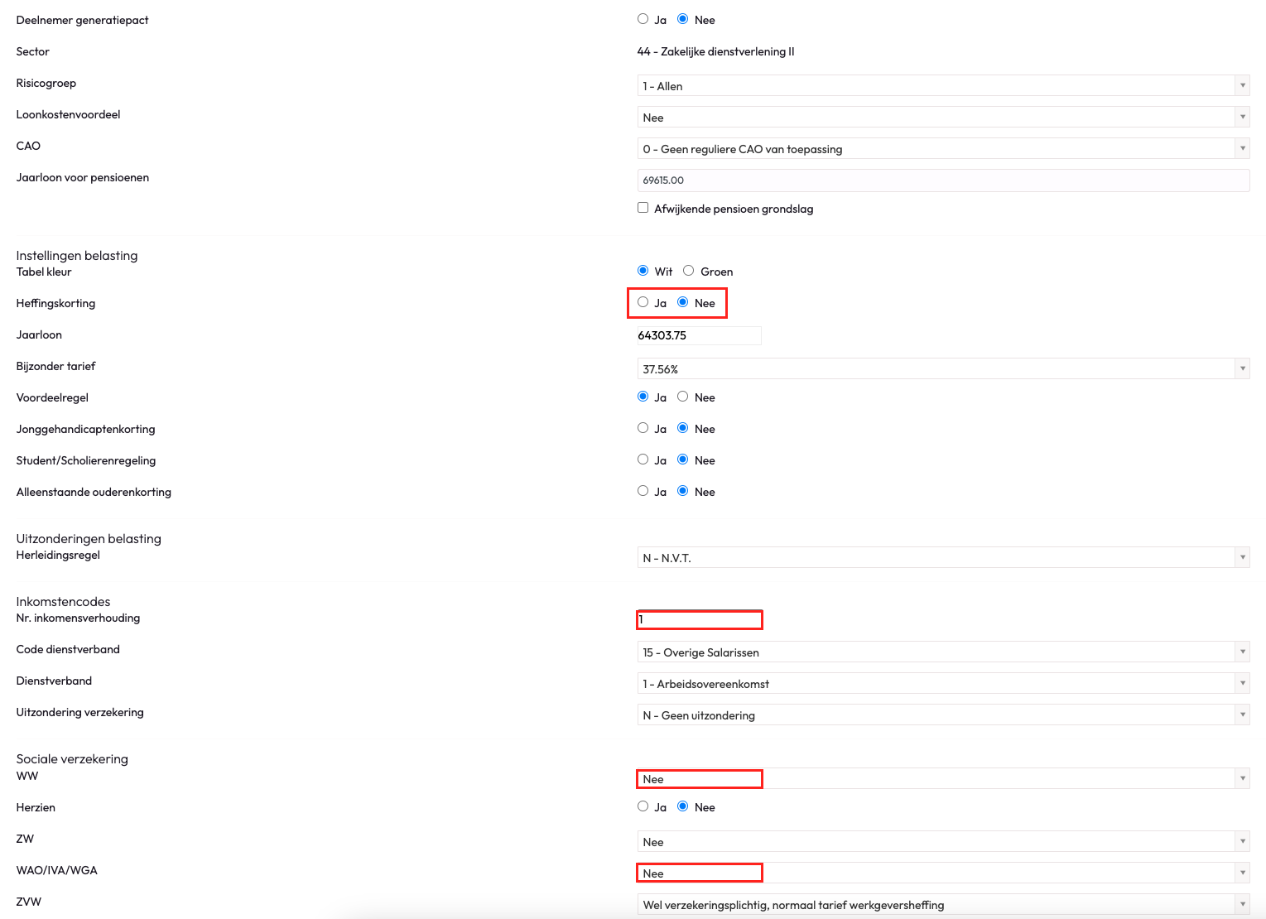Select Groen table color radio button
Viewport: 1266px width, 919px height.
tap(688, 271)
